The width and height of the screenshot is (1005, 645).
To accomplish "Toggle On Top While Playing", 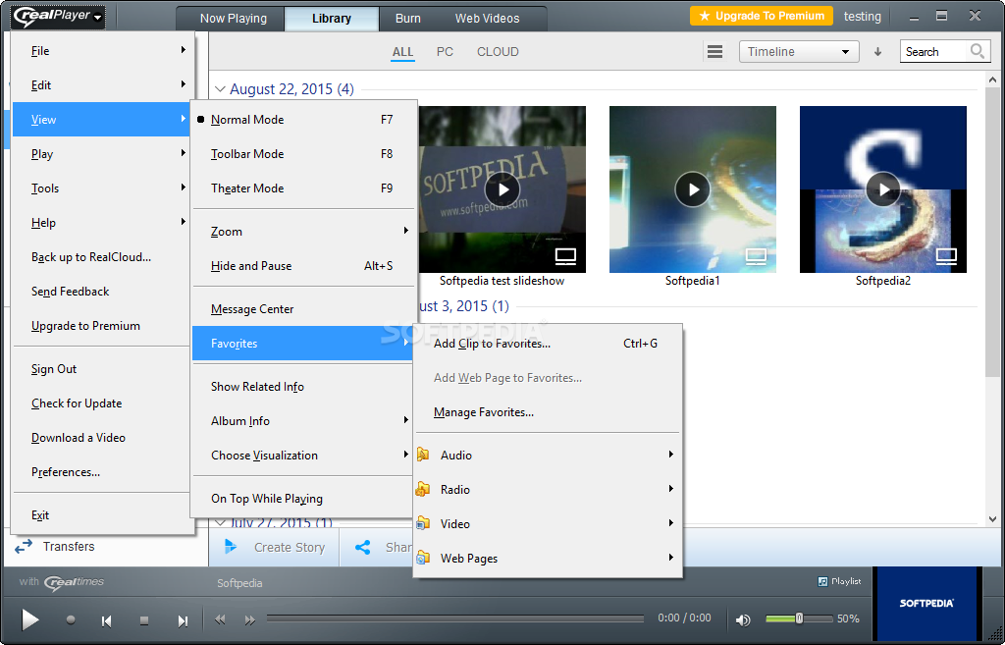I will point(304,499).
